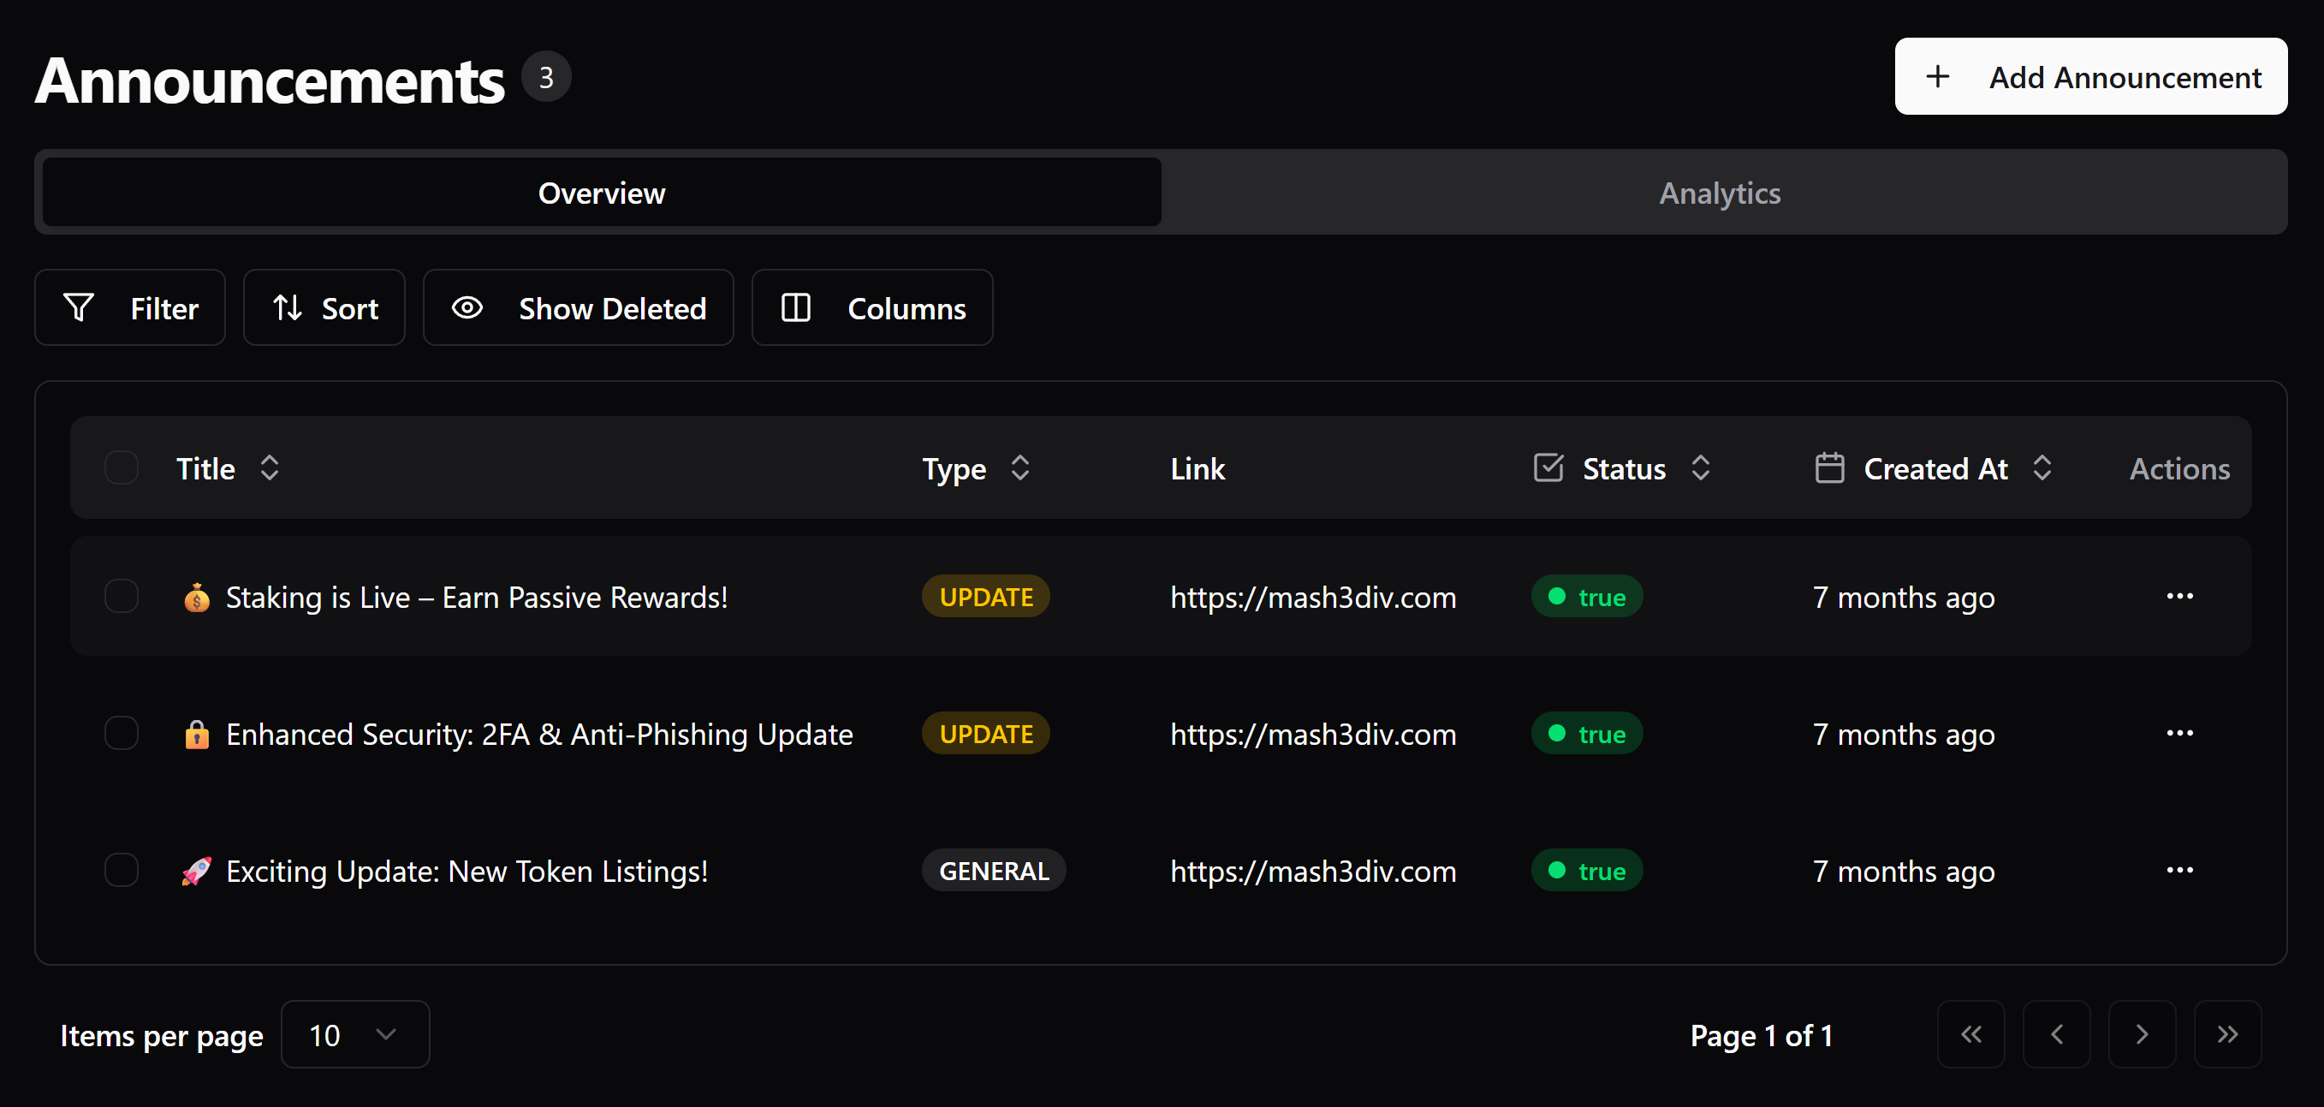The width and height of the screenshot is (2324, 1107).
Task: Click Add Announcement button
Action: coord(2090,77)
